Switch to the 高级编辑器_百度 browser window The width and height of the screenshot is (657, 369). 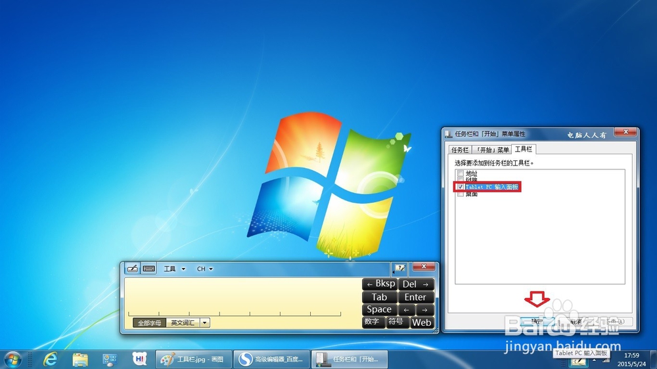pyautogui.click(x=271, y=359)
